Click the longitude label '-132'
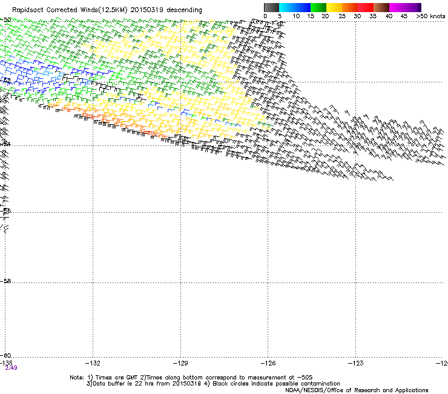Image resolution: width=448 pixels, height=394 pixels. [93, 363]
